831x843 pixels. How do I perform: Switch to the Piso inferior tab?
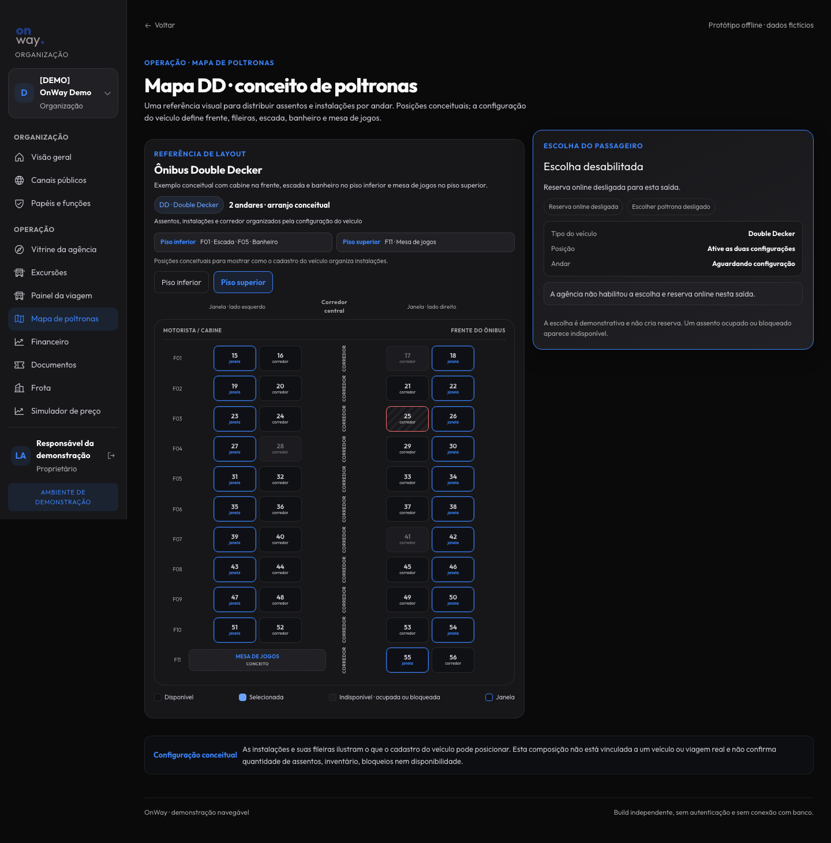pos(181,282)
